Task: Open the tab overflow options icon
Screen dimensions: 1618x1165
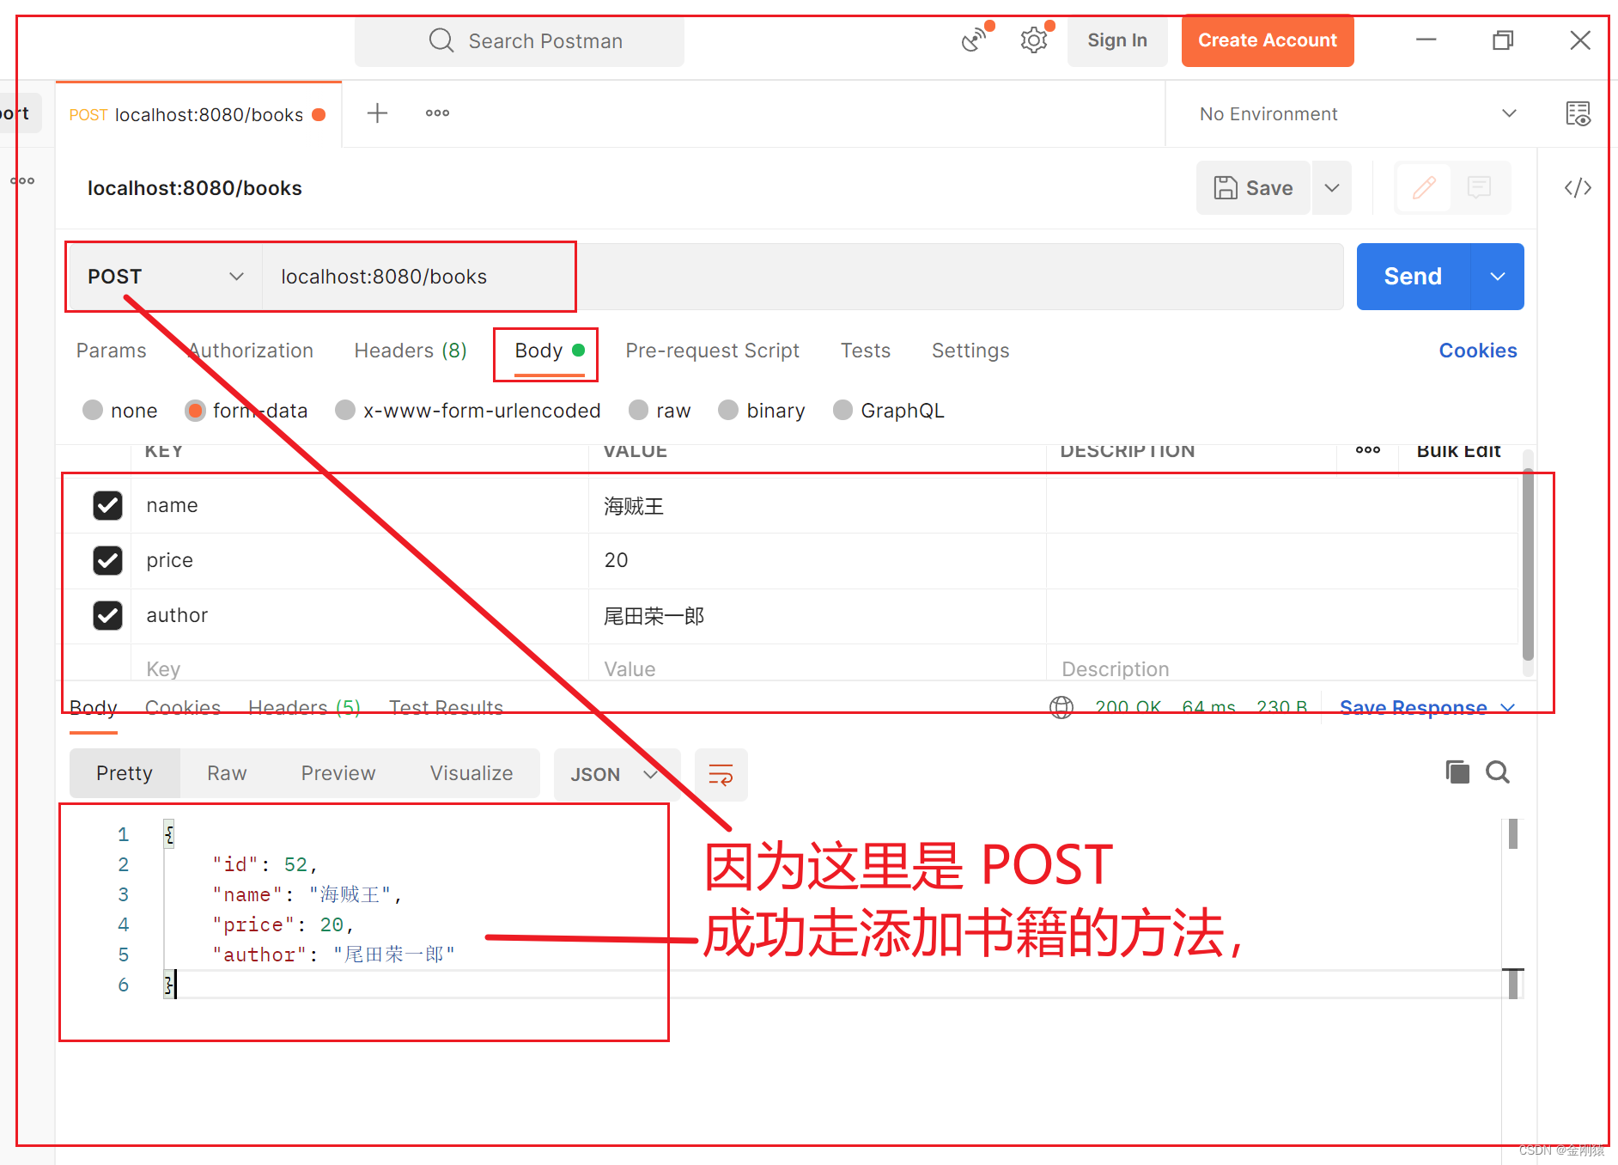Action: point(437,113)
